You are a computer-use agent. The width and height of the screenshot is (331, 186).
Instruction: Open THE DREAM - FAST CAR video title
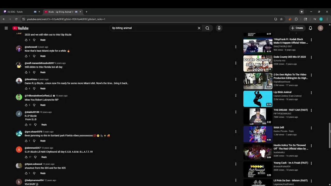[x=291, y=110]
